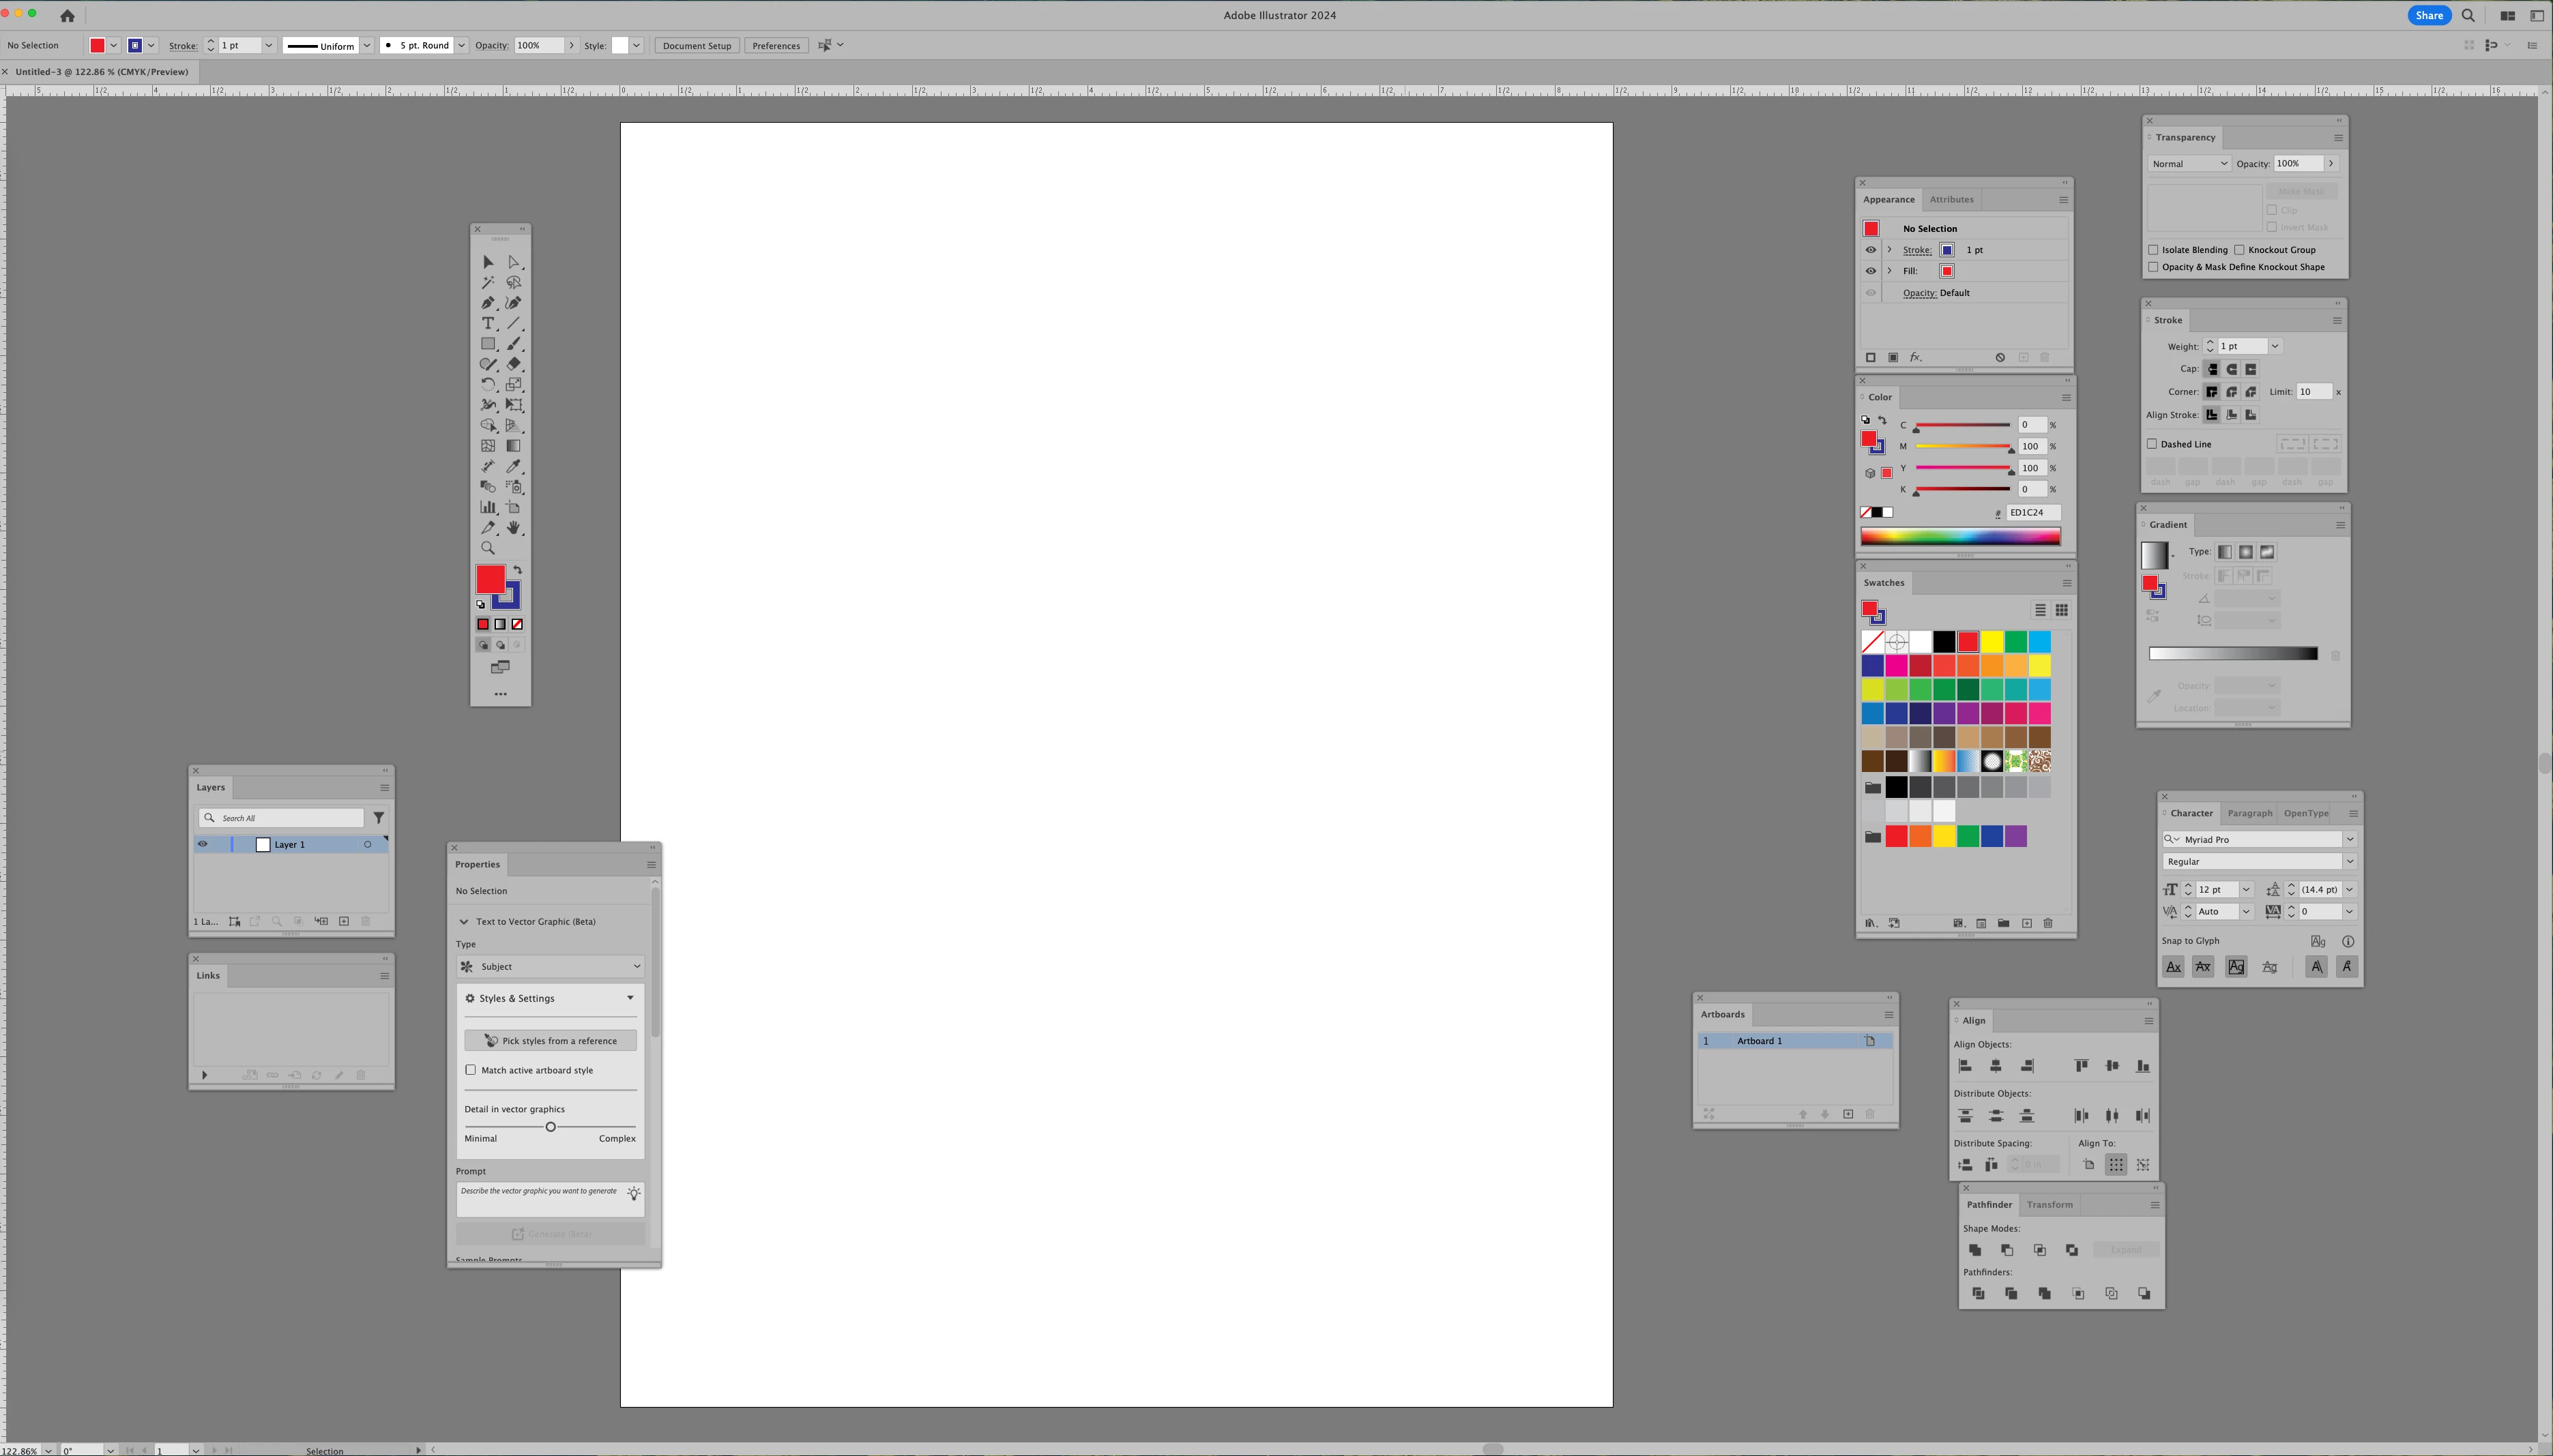Click the Document Setup button
2553x1456 pixels.
click(x=697, y=46)
